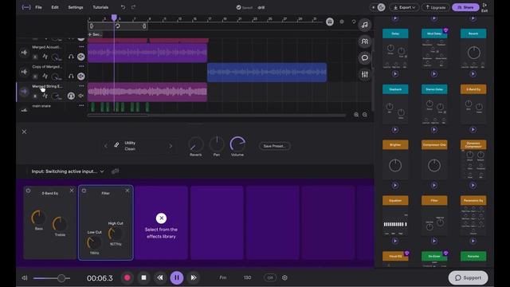
Task: Open the Settings menu
Action: tap(76, 7)
